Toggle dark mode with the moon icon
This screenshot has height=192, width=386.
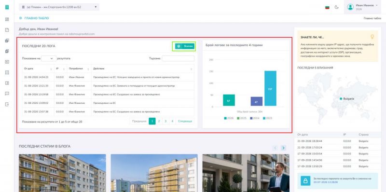tap(336, 7)
